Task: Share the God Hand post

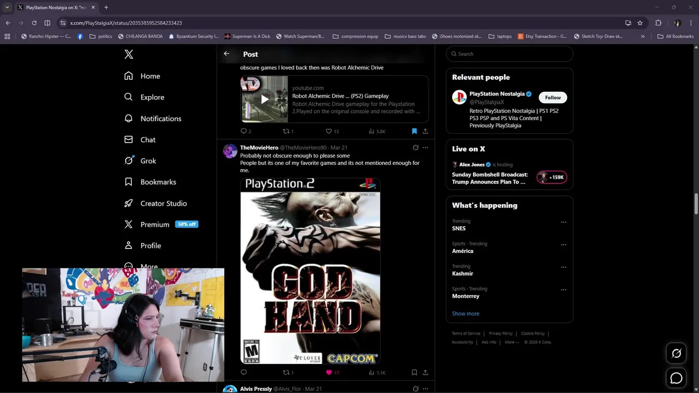Action: tap(425, 372)
